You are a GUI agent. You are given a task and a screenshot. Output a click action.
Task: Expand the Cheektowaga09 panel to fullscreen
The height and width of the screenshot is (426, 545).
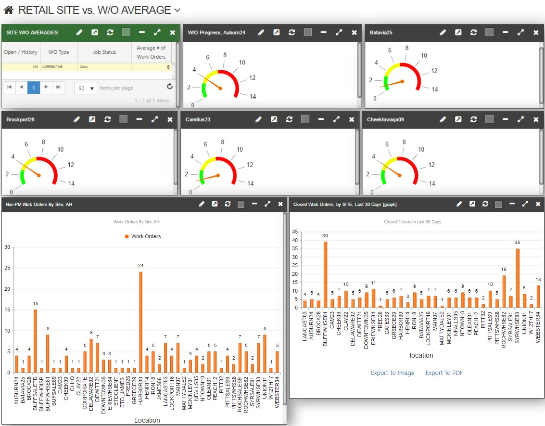point(520,119)
